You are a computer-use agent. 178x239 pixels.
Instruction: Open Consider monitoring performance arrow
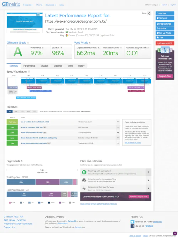click(148, 188)
